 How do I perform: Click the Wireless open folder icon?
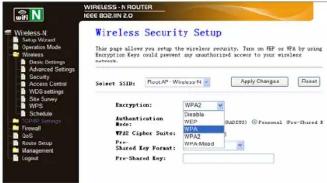tap(16, 55)
